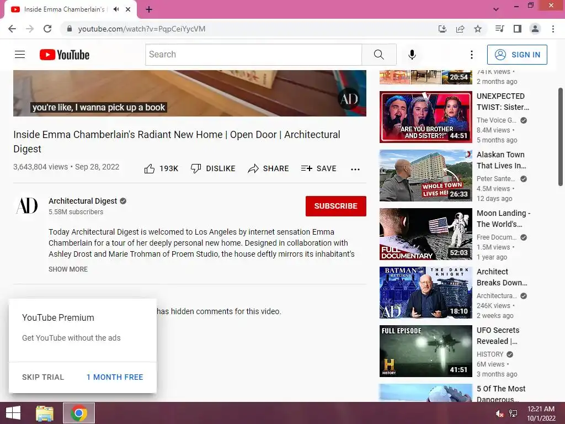Toggle Chrome side panel
The height and width of the screenshot is (424, 565).
point(518,29)
